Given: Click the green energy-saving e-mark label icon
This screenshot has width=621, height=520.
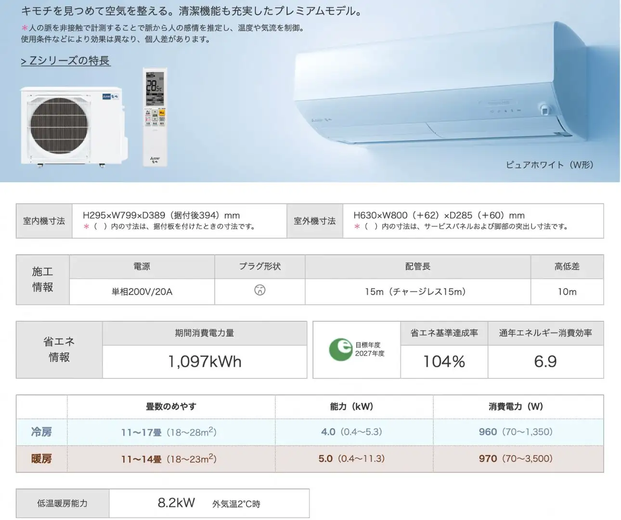Looking at the screenshot, I should point(340,350).
